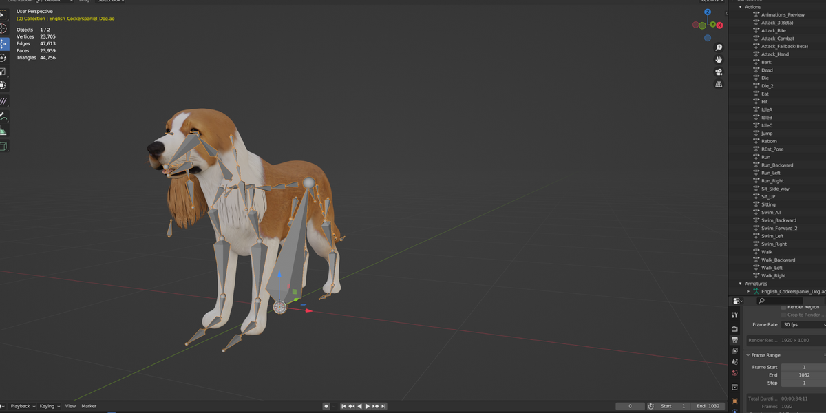Screen dimensions: 826x413
Task: Jump to the timeline start frame
Action: pos(343,406)
